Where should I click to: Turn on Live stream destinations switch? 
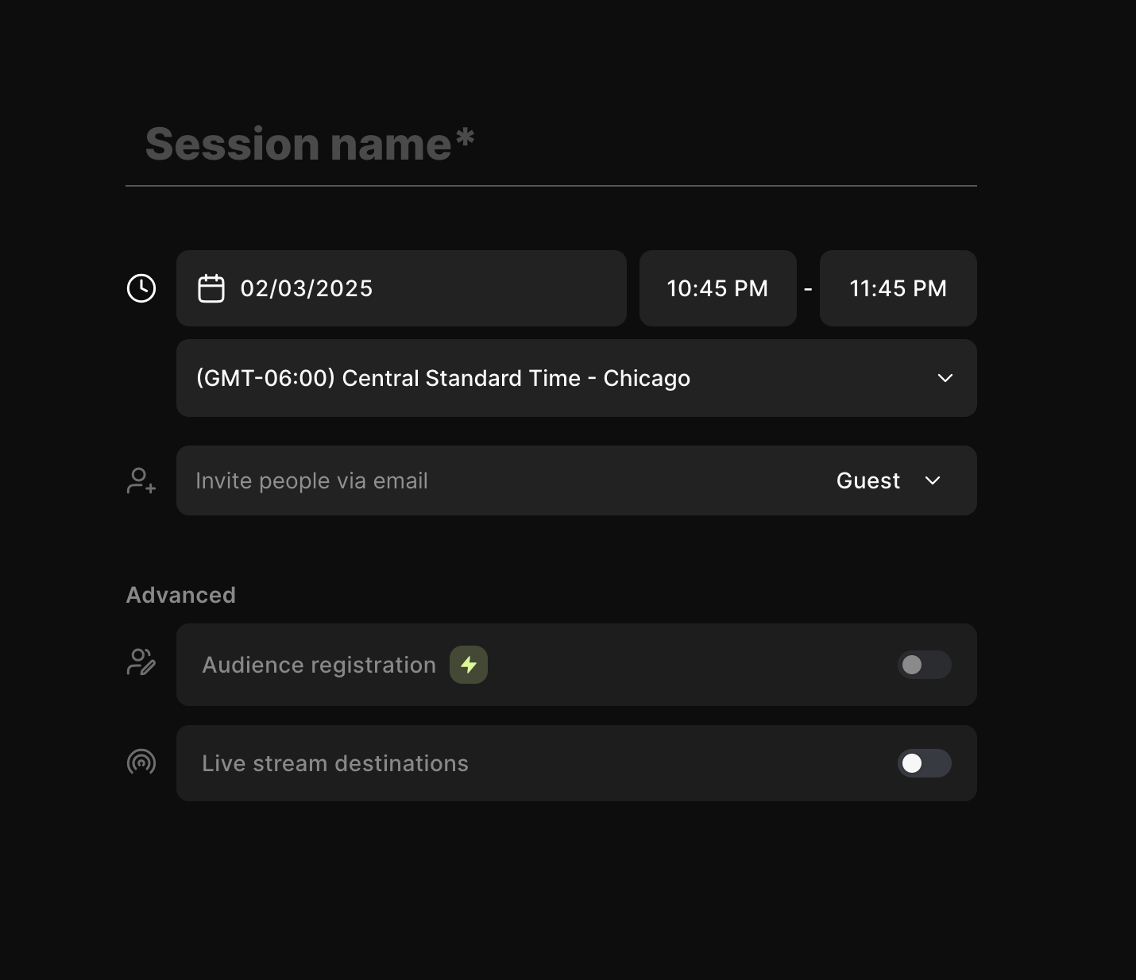[925, 763]
